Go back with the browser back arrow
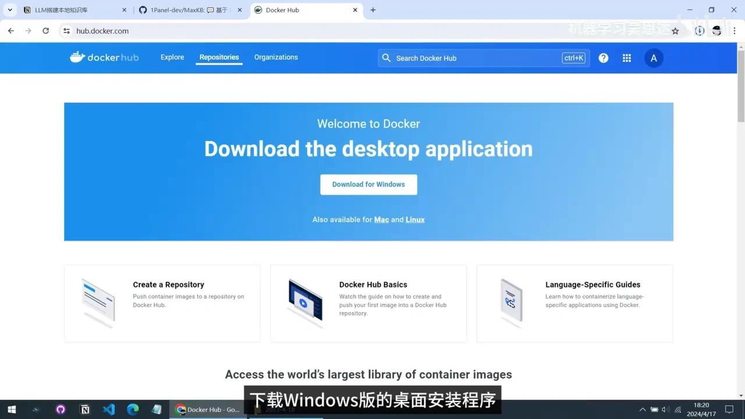Screen dimensions: 745x419 coord(11,31)
